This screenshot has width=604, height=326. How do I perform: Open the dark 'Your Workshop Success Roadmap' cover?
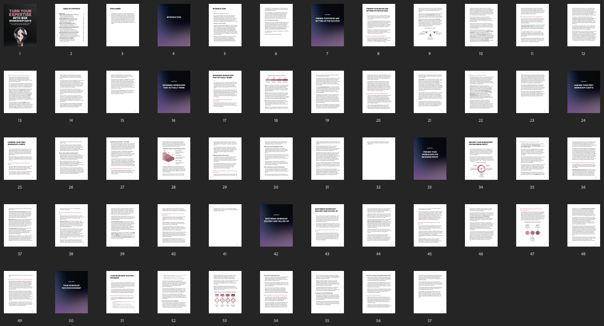(71, 292)
